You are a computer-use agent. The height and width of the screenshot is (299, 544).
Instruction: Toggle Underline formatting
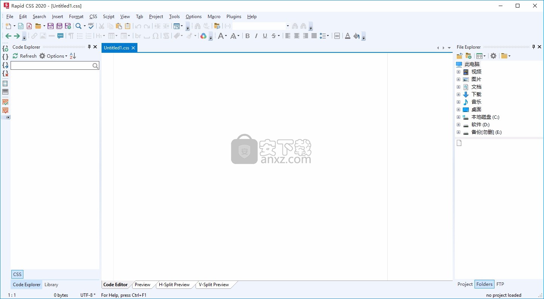point(265,36)
